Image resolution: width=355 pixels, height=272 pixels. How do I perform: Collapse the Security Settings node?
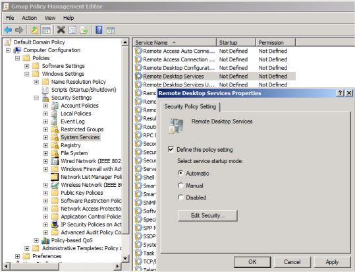36,98
